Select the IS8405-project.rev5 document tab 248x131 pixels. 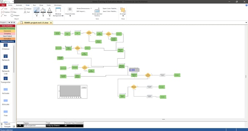[36, 22]
